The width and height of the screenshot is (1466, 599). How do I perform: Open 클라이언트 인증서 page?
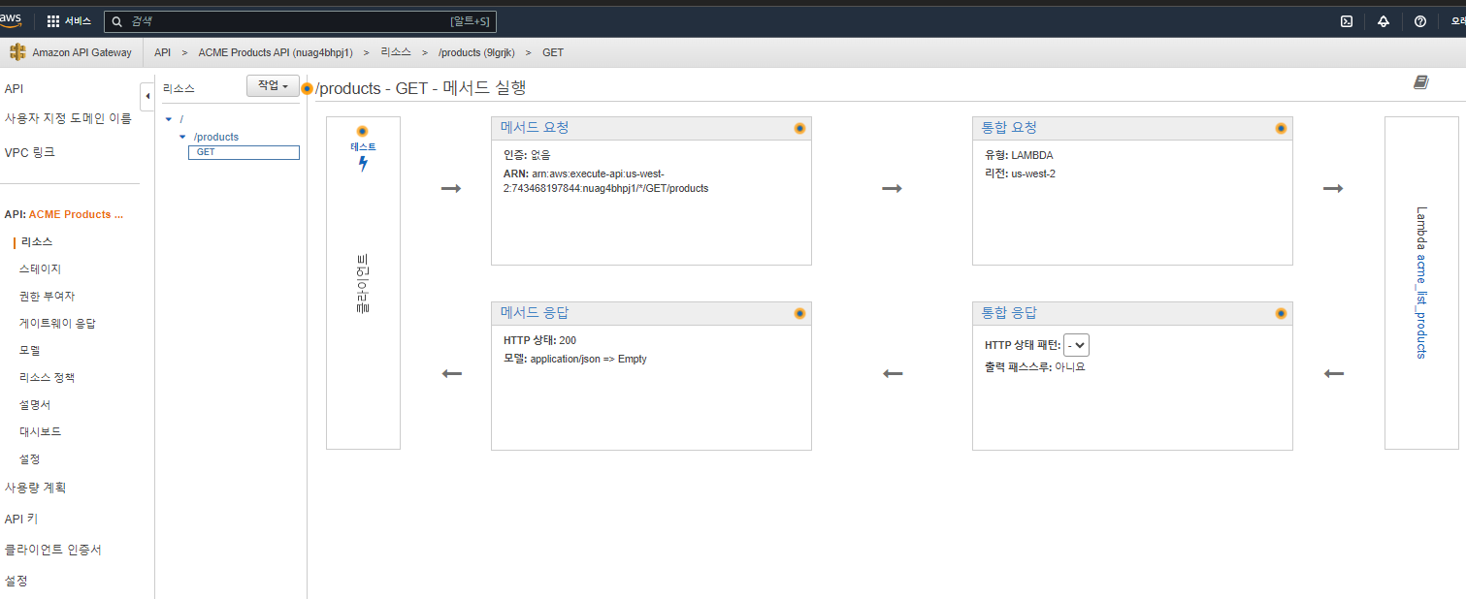[53, 550]
